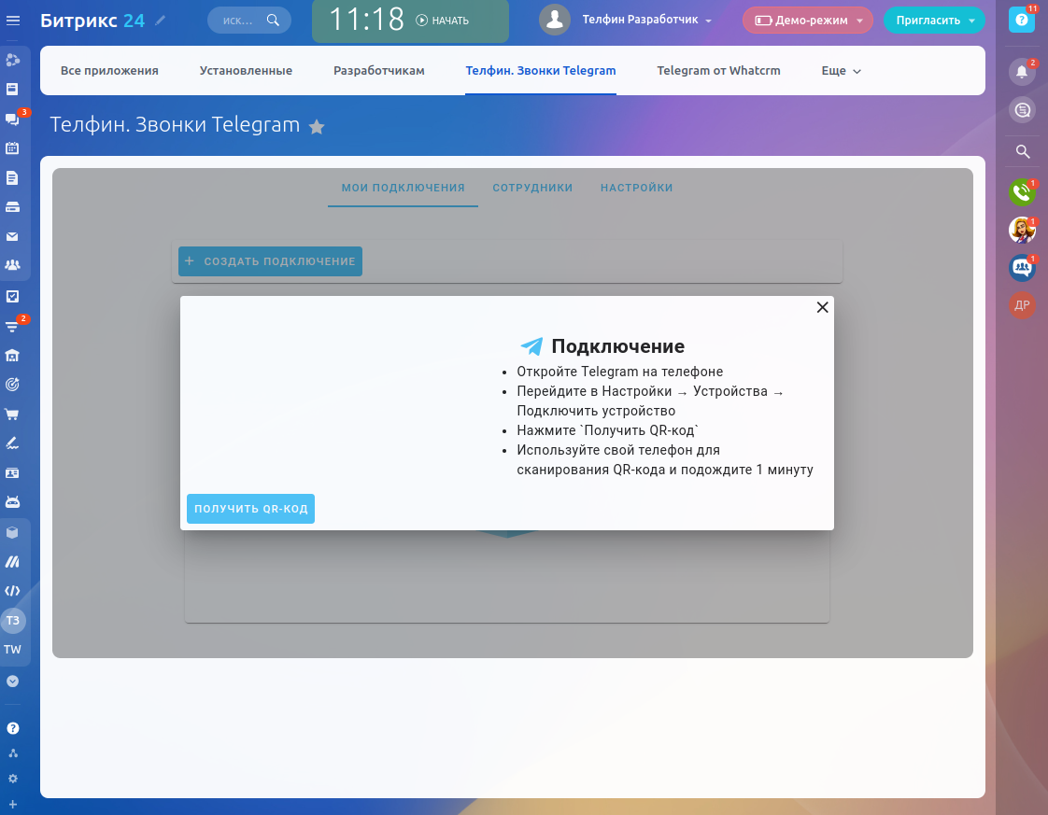Open the feed sidebar icon

[13, 90]
